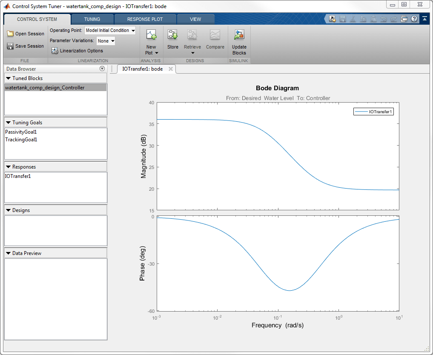The image size is (433, 355).
Task: Click the Magnitude (dB) axis label
Action: [143, 157]
